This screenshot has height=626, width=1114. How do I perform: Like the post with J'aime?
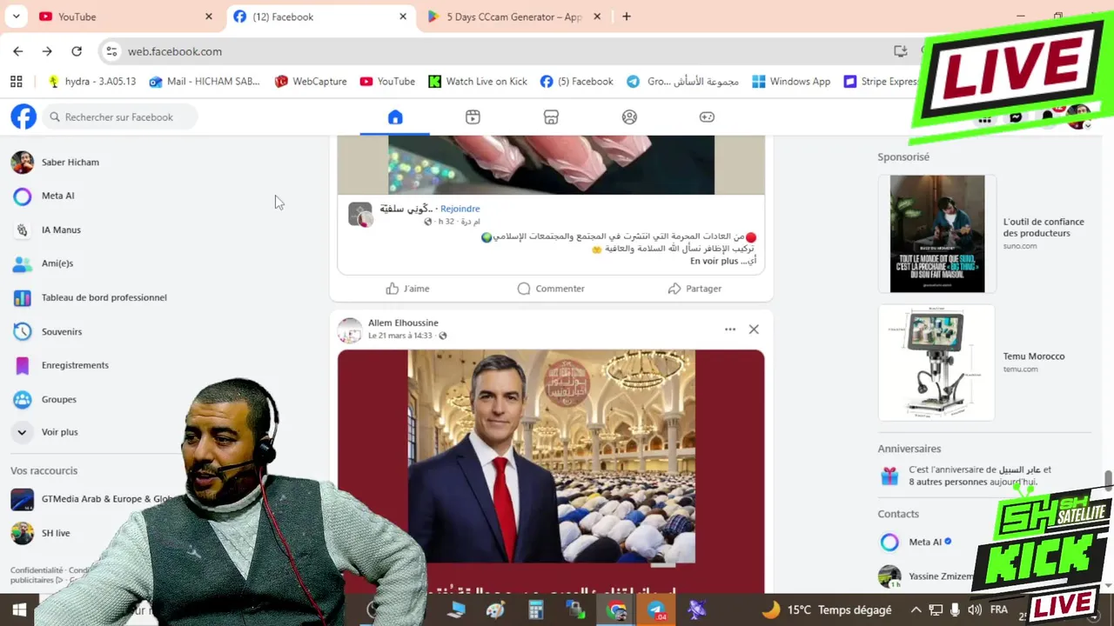(407, 289)
